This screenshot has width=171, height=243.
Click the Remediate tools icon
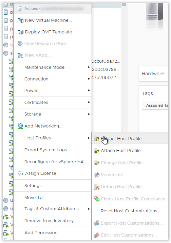[x=97, y=175]
